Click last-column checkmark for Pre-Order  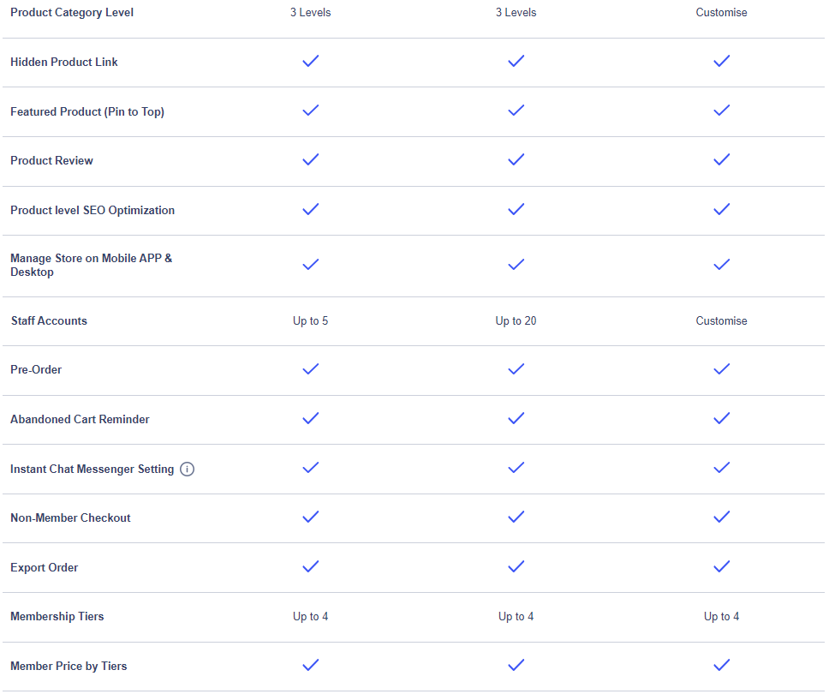tap(722, 368)
